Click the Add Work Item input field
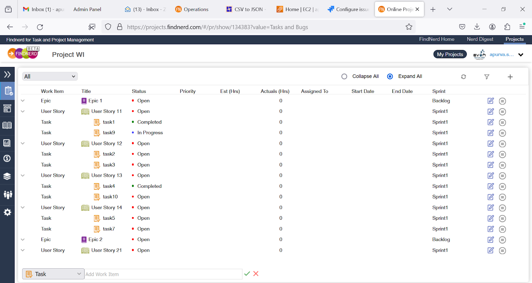Image resolution: width=532 pixels, height=283 pixels. pos(163,274)
